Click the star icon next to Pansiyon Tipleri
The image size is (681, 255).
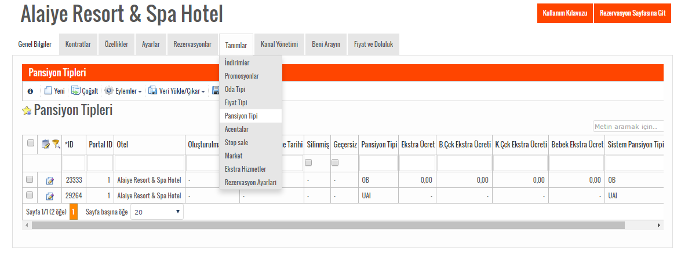[27, 111]
